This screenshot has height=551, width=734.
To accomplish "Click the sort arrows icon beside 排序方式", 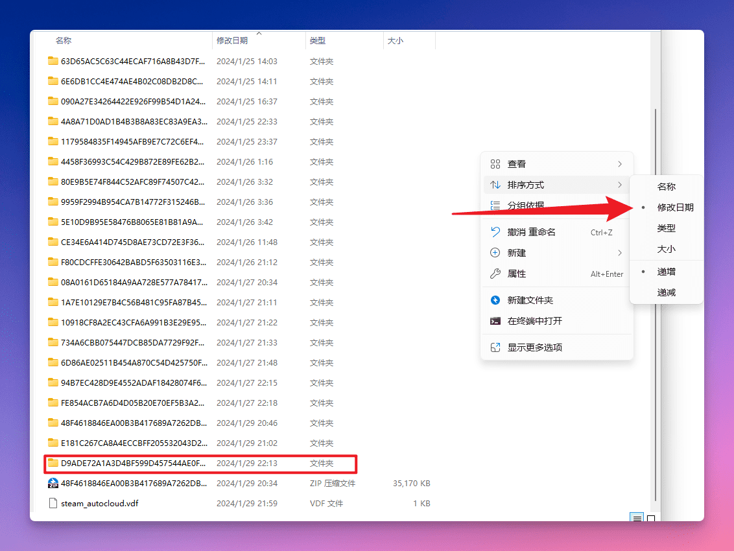I will point(495,185).
